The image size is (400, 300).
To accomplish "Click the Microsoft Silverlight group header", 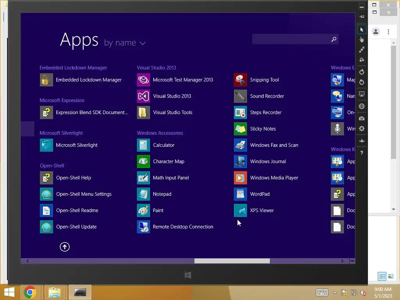I will (61, 133).
